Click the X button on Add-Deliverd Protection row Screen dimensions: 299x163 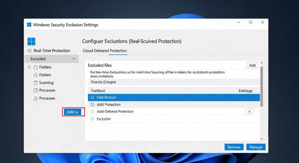pos(249,111)
